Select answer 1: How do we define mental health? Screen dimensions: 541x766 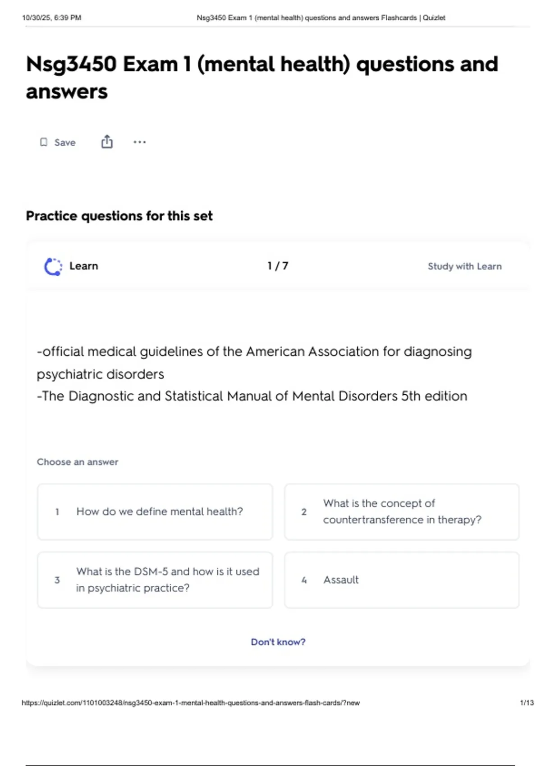click(155, 512)
